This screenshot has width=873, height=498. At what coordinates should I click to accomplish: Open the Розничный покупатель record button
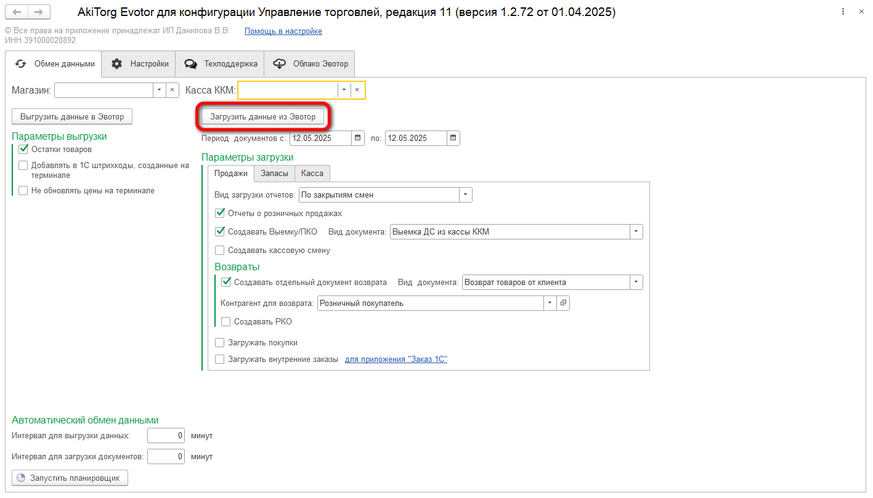[563, 303]
